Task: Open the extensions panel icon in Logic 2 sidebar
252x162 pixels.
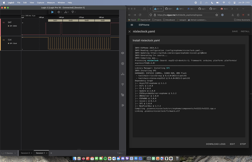Action: [x=123, y=95]
